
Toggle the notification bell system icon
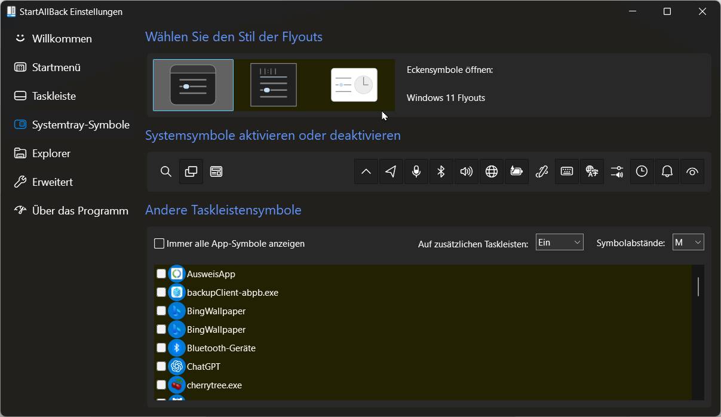tap(667, 171)
